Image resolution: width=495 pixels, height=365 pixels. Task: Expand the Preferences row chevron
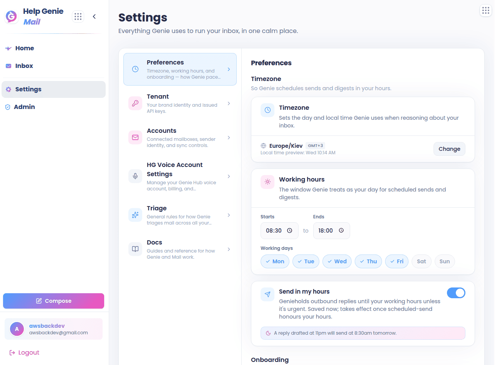click(229, 69)
